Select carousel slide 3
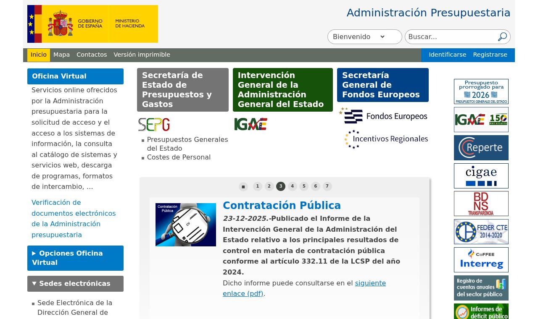 [x=281, y=186]
